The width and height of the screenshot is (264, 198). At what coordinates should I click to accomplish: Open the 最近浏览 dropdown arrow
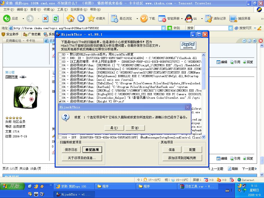137,19
